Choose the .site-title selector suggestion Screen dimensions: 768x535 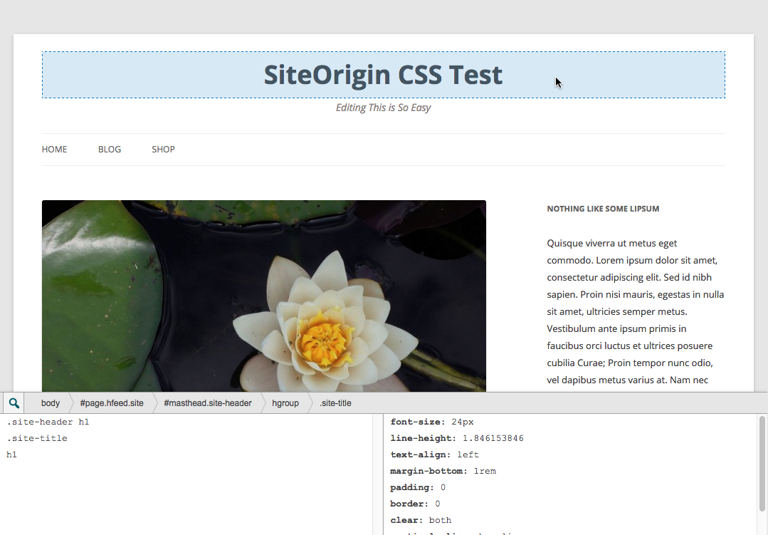click(x=37, y=438)
